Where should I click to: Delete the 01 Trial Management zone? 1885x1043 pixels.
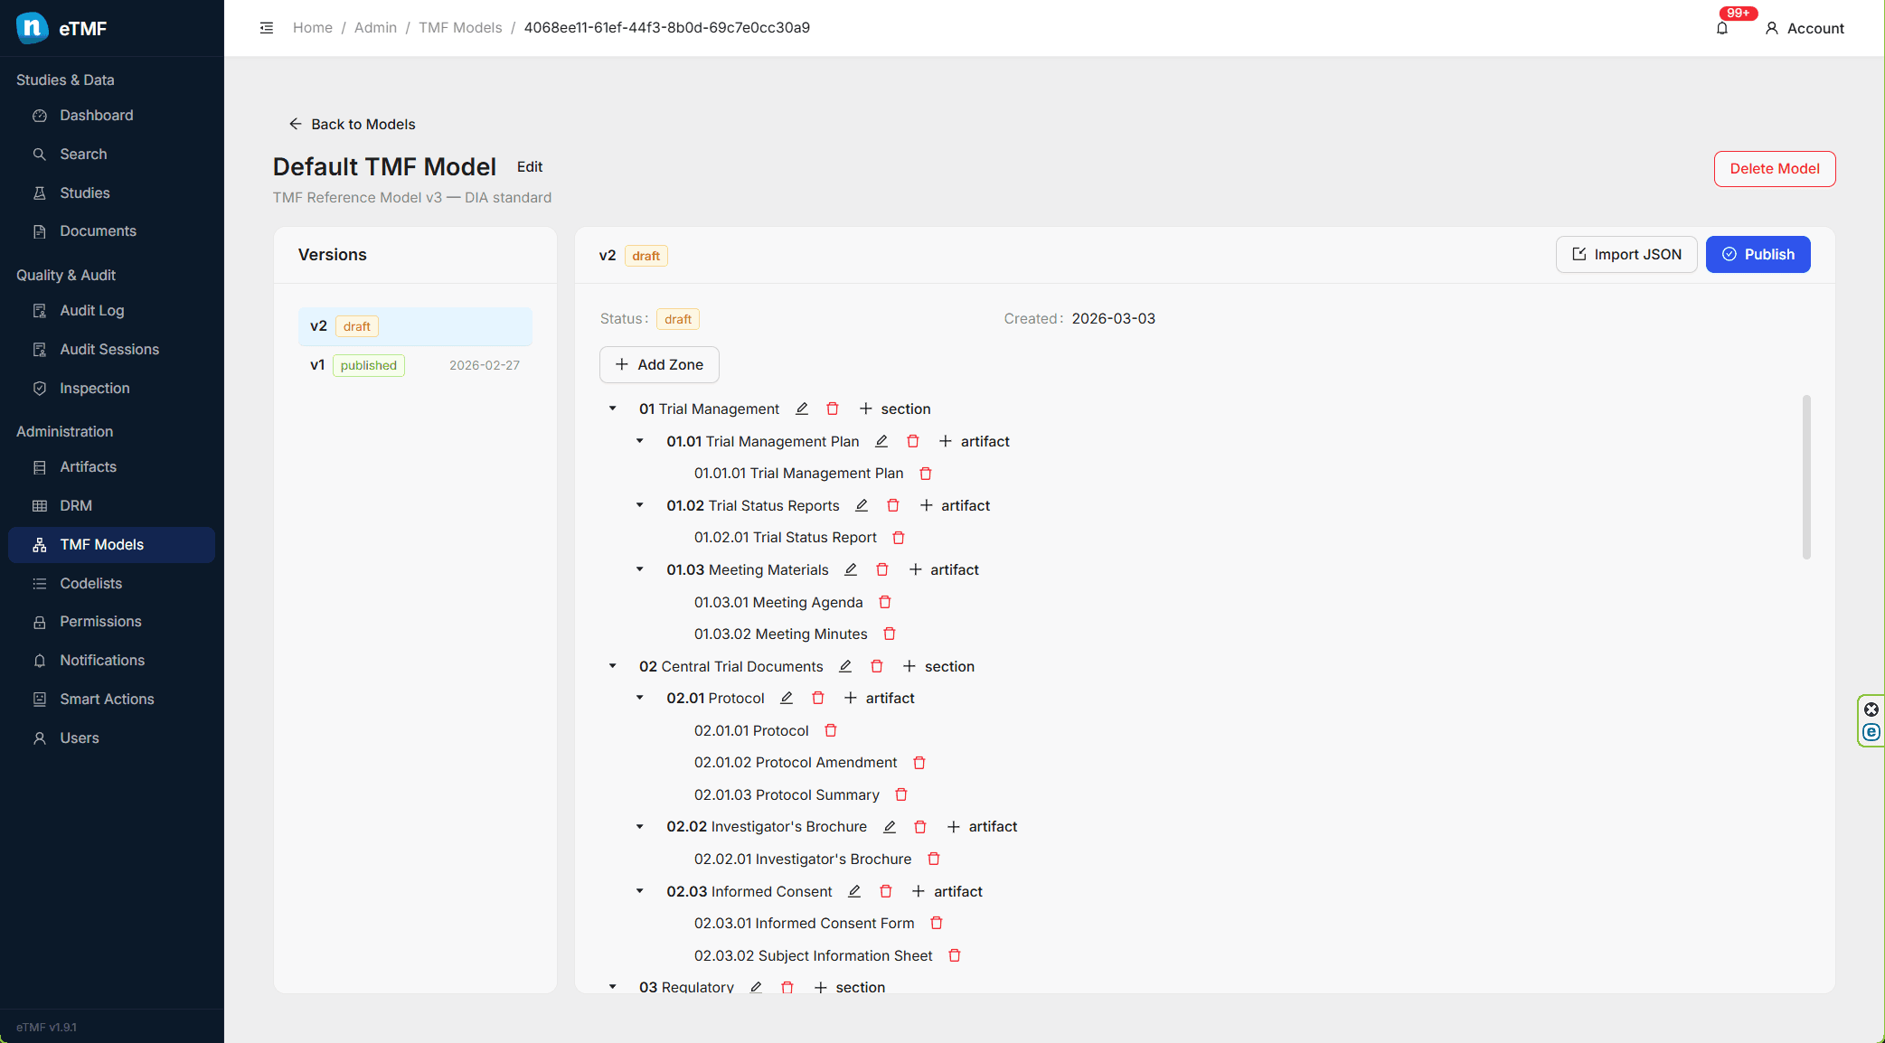coord(833,409)
